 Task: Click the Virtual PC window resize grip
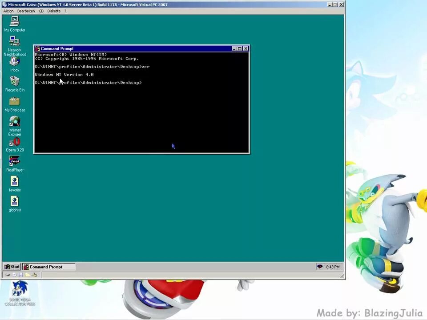342,276
